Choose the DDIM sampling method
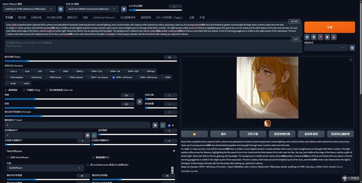Viewport: 362px width, 183px height. [166, 77]
